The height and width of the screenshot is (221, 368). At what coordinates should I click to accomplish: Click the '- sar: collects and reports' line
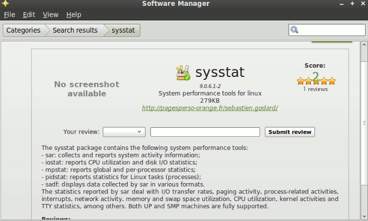coord(121,155)
